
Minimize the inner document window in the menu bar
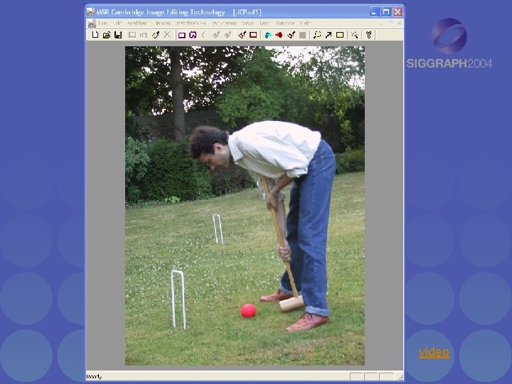point(381,23)
